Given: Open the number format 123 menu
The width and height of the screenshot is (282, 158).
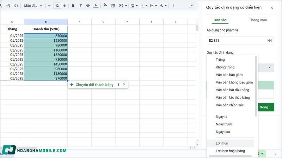Looking at the screenshot, I should [x=16, y=6].
